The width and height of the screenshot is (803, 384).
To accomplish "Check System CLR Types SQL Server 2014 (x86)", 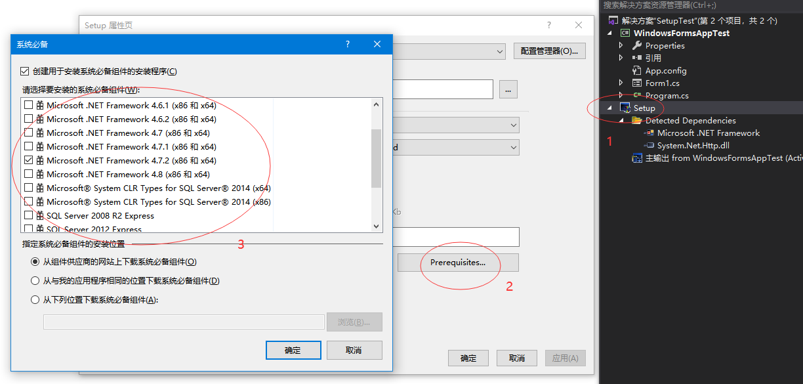I will (x=28, y=202).
